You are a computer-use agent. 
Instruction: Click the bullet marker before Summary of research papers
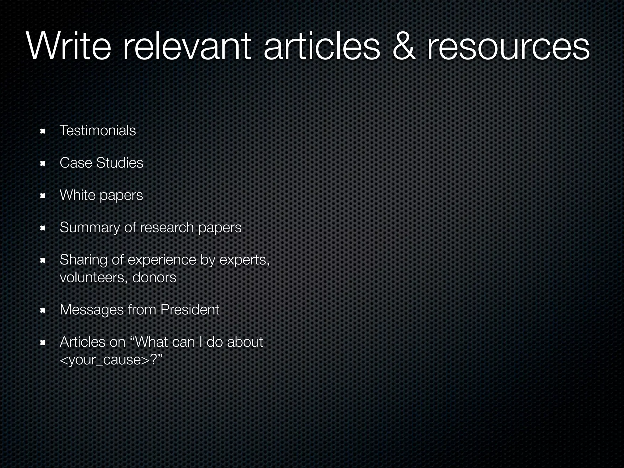(x=43, y=228)
